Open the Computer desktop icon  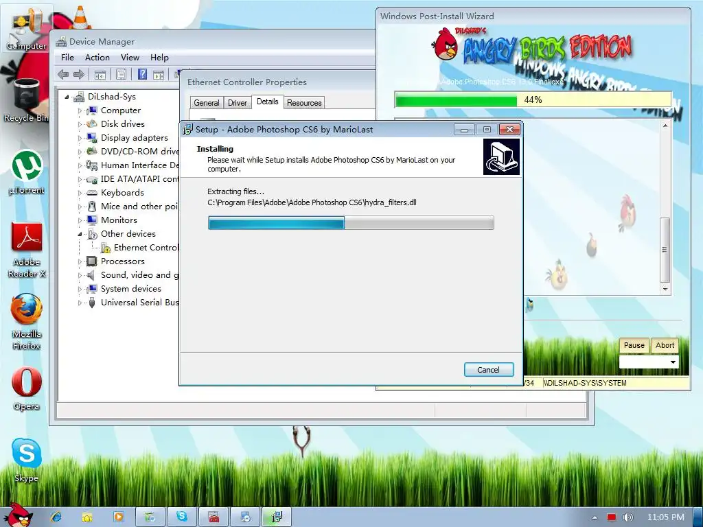point(27,30)
